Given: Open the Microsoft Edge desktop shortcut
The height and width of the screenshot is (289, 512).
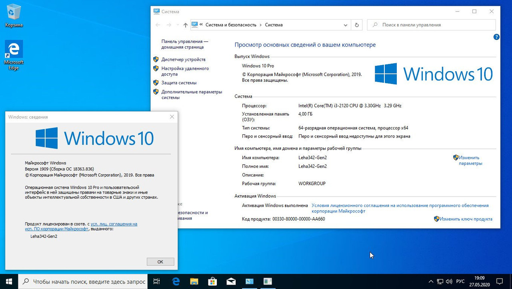Looking at the screenshot, I should 14,55.
